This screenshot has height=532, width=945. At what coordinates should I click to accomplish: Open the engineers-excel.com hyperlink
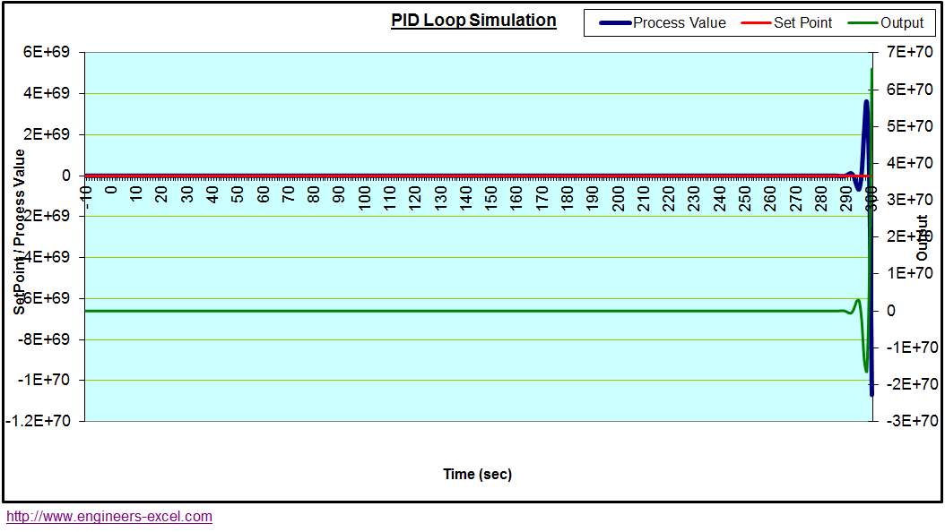coord(109,517)
